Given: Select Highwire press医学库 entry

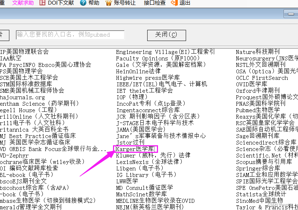Looking at the screenshot, I should point(148,78).
